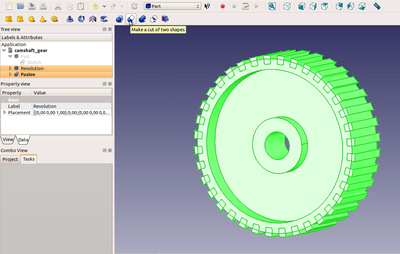Viewport: 400px width, 254px height.
Task: Open the Data tab in Property view
Action: (23, 139)
